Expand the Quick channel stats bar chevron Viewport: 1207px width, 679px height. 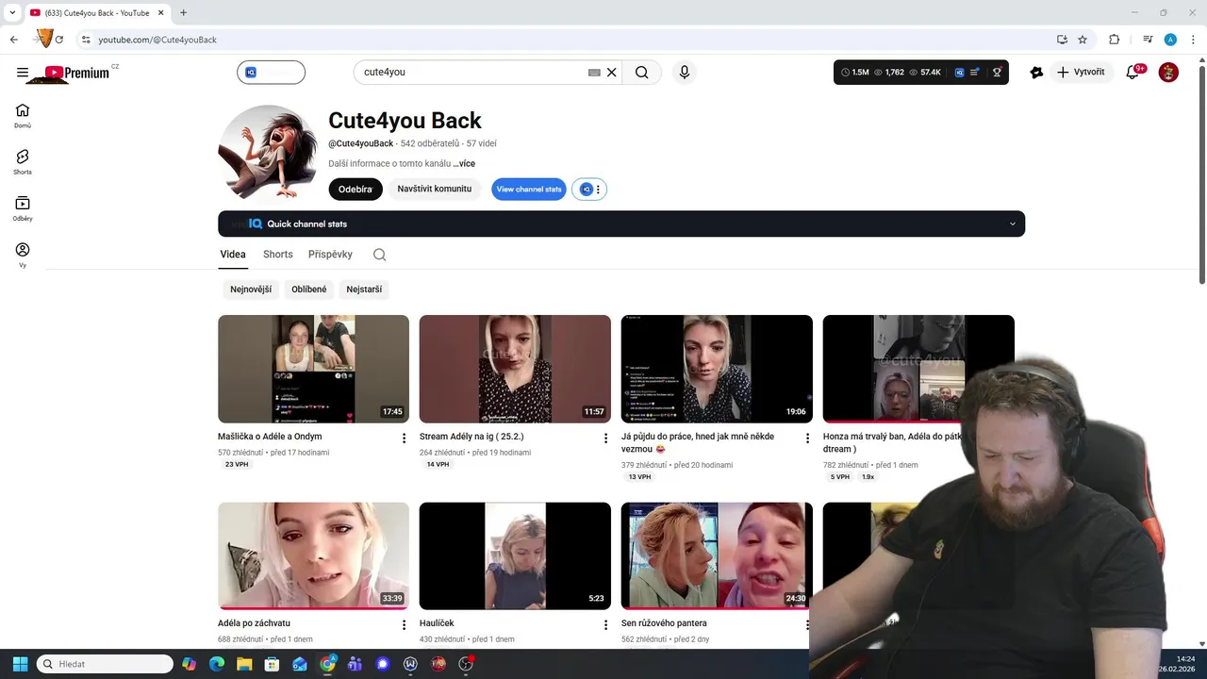click(1013, 224)
